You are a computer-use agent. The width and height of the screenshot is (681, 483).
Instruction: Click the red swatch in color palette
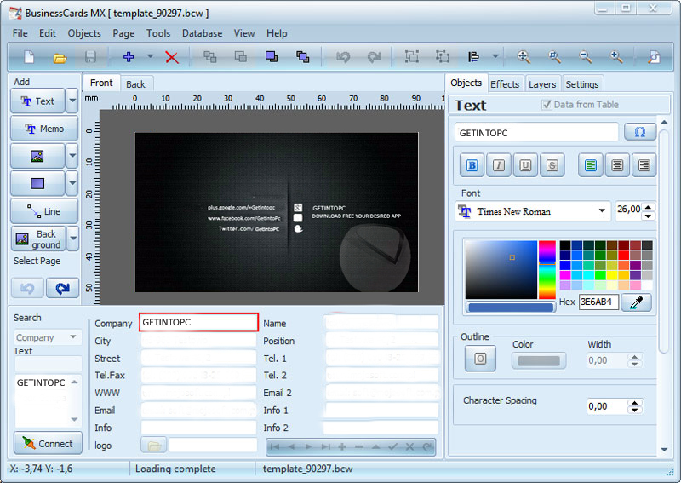coord(624,256)
